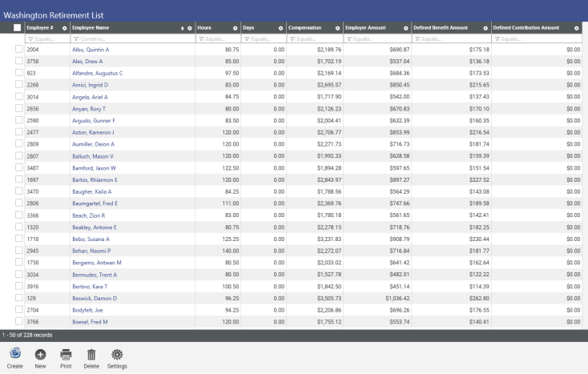This screenshot has height=374, width=588.
Task: Check the box for employee 2004
Action: tap(18, 50)
